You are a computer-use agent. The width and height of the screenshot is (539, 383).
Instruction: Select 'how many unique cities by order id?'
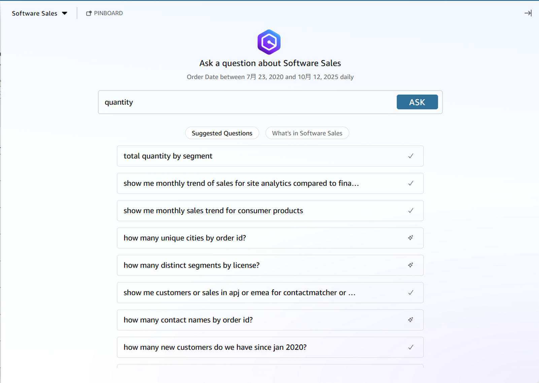click(x=270, y=238)
